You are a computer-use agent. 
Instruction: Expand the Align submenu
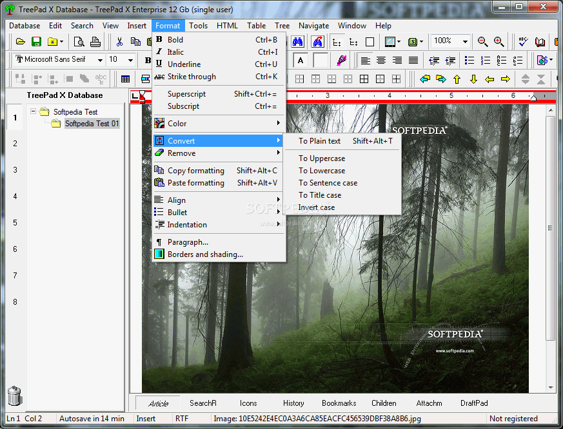coord(219,200)
